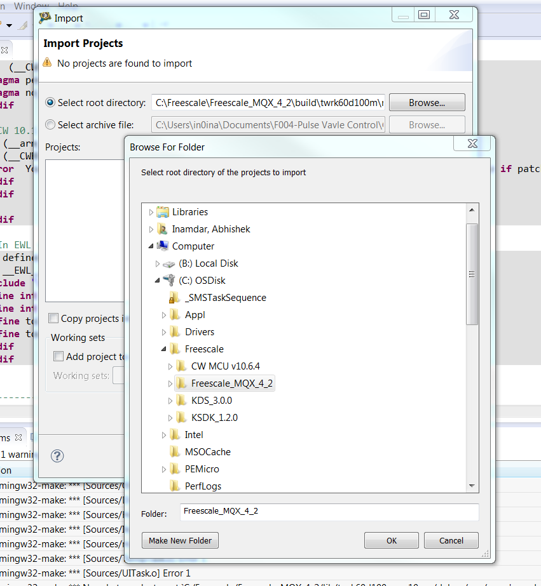This screenshot has width=541, height=586.
Task: Click the Appl folder icon
Action: [x=175, y=315]
